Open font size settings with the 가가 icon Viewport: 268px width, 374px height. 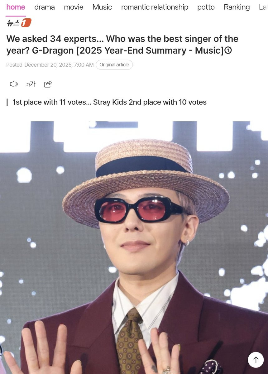(31, 84)
